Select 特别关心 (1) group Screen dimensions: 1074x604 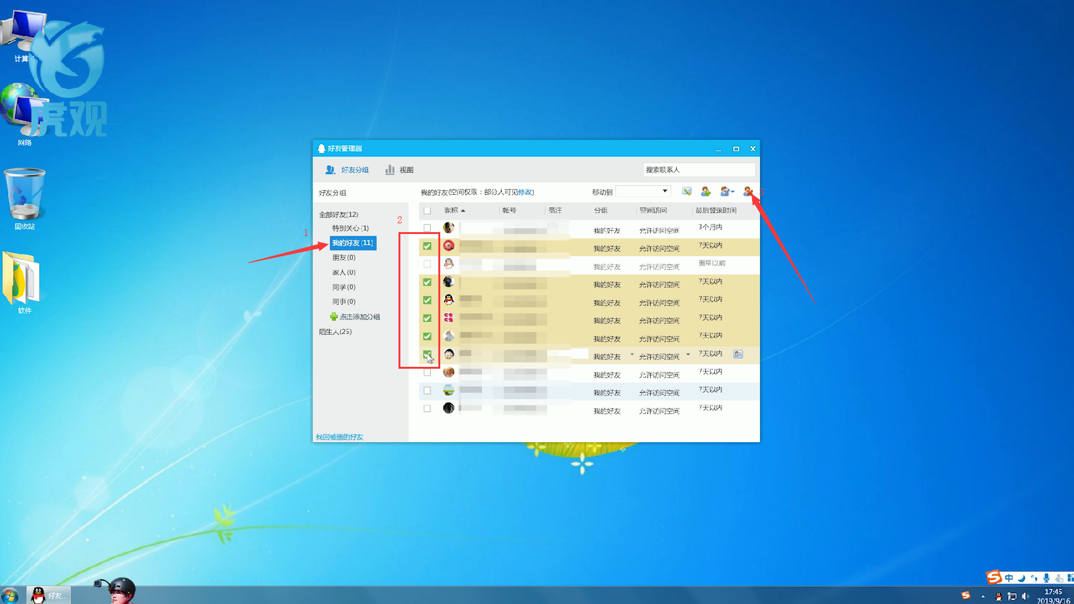tap(350, 228)
